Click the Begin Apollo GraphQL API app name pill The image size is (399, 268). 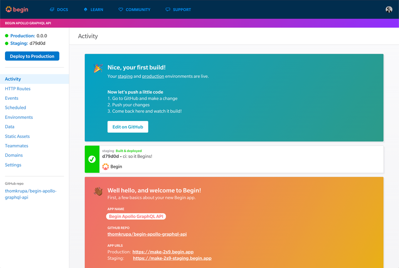tap(136, 216)
